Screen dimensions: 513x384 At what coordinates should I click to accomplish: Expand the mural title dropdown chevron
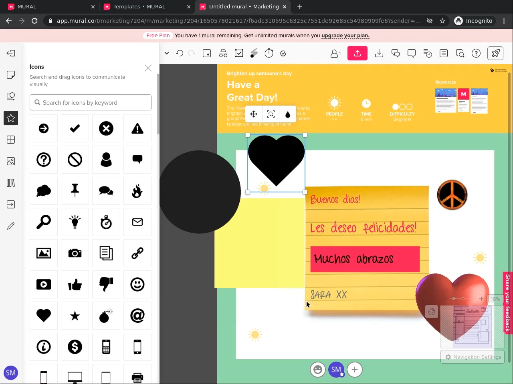[167, 53]
